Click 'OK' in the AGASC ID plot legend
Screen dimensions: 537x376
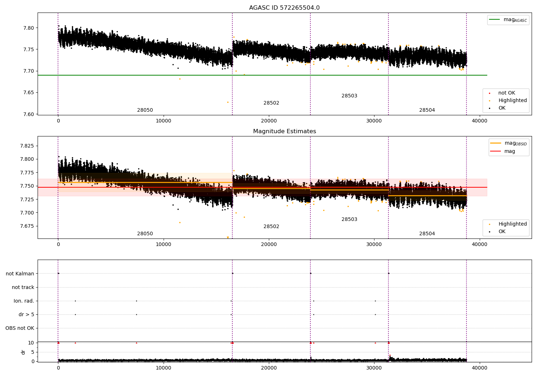click(x=497, y=108)
